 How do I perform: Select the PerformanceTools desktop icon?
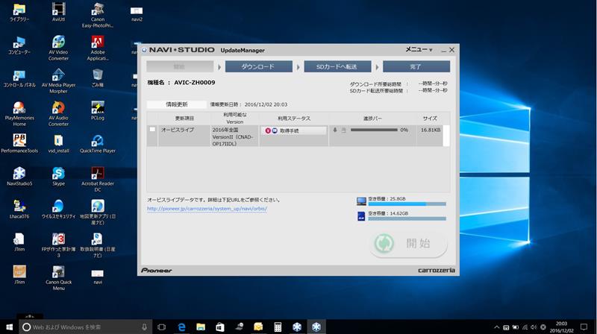point(19,143)
